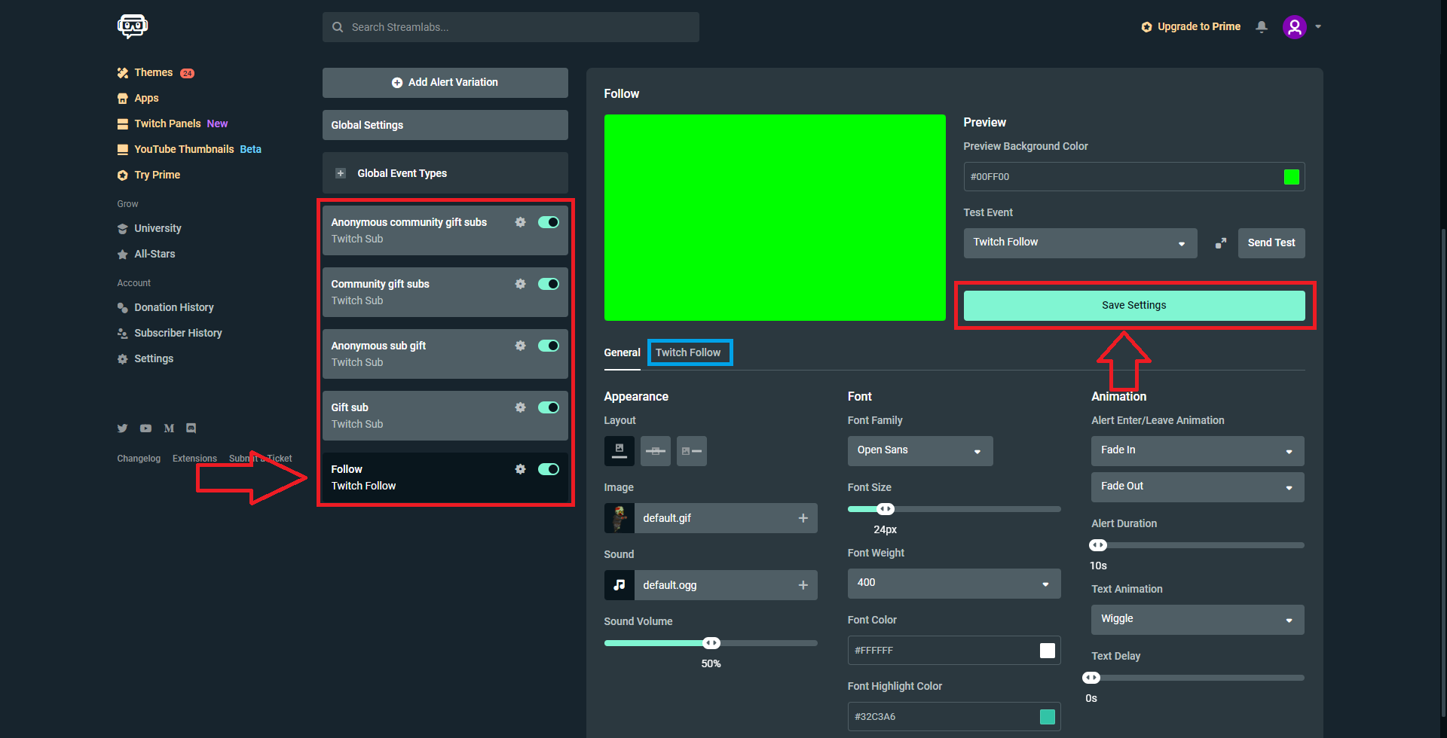Click the Alert Duration slider handle

pos(1098,545)
